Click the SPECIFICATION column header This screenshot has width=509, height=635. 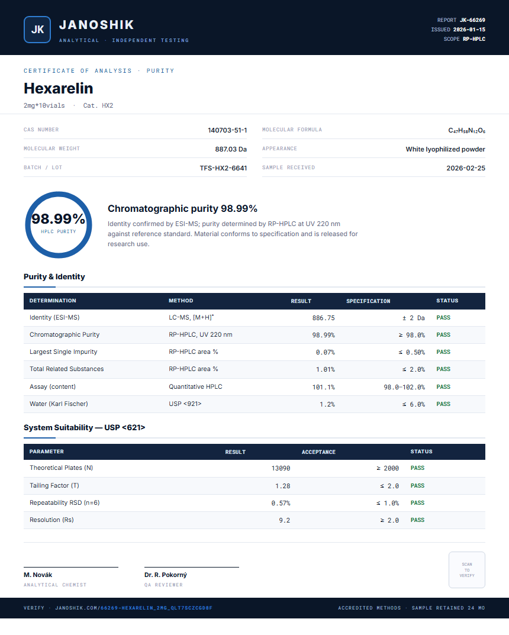point(368,301)
